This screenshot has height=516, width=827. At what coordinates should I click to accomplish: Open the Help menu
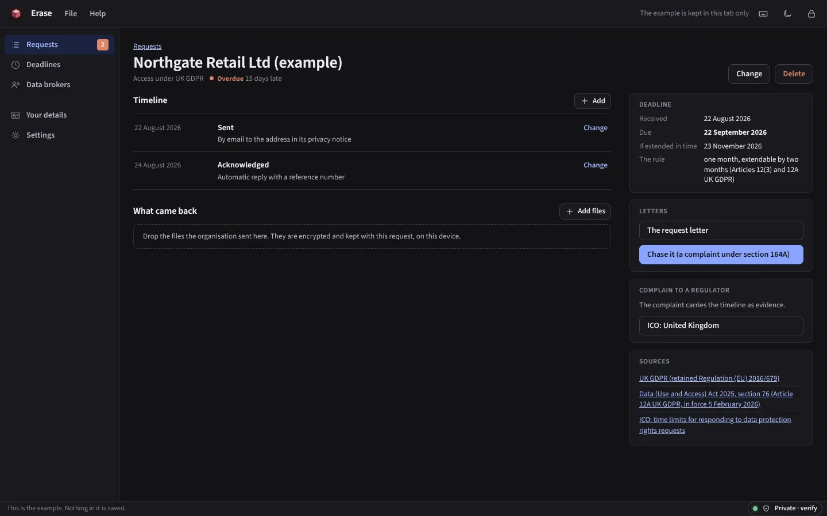pos(98,14)
